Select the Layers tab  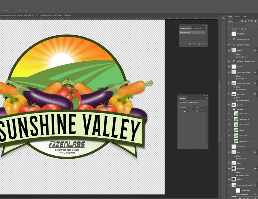coord(230,17)
